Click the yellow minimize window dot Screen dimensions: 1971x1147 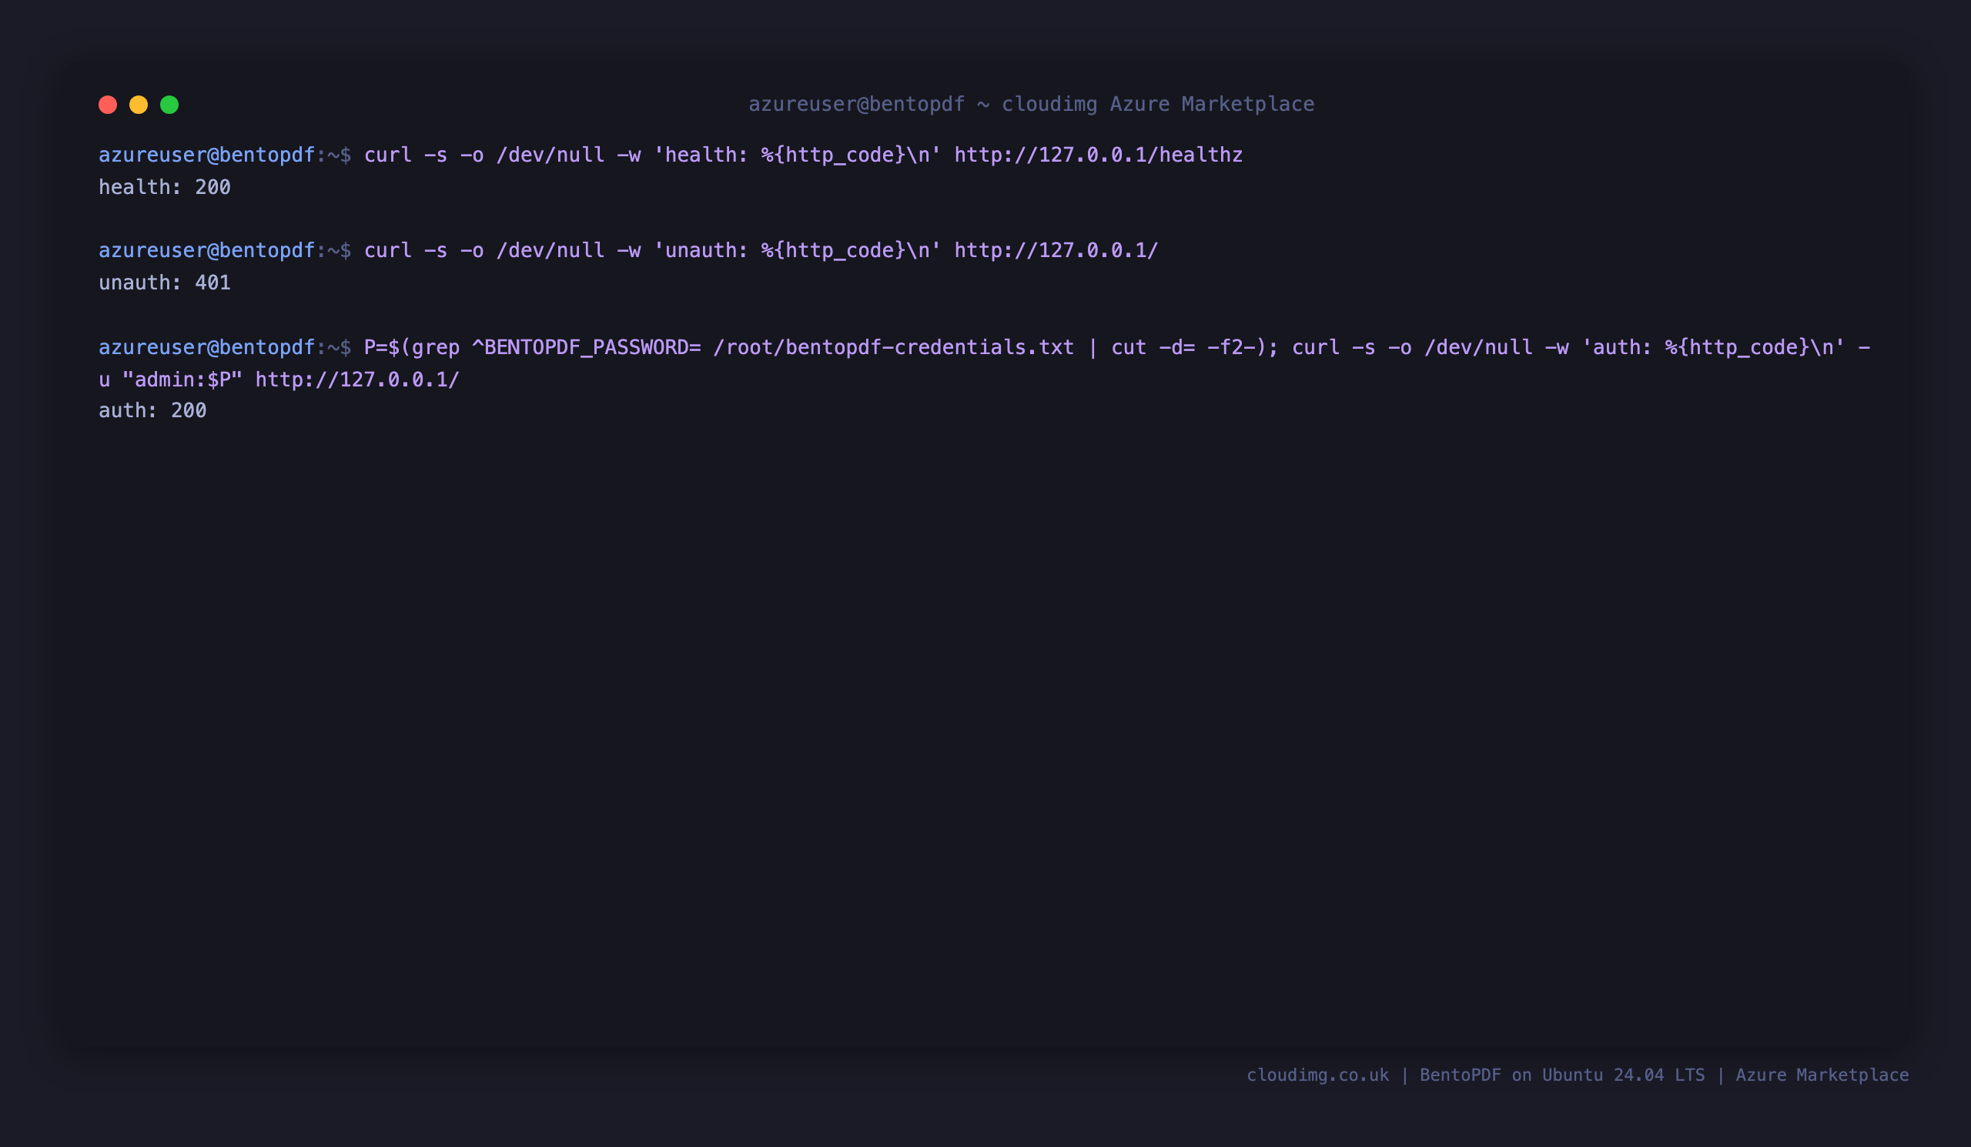tap(139, 105)
